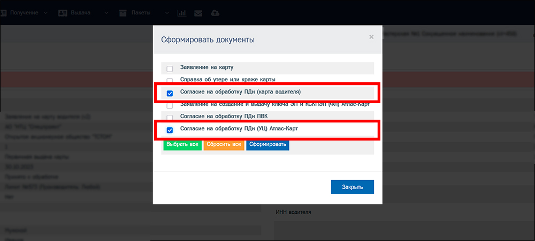The image size is (535, 241).
Task: Open the bar chart statistics icon
Action: 181,12
